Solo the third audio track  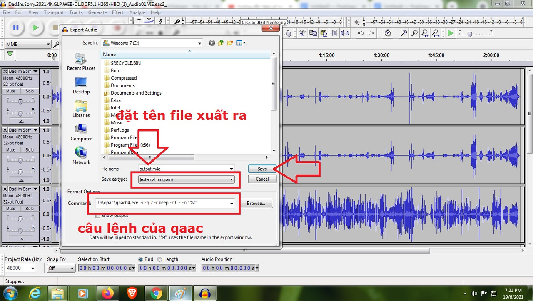click(30, 209)
